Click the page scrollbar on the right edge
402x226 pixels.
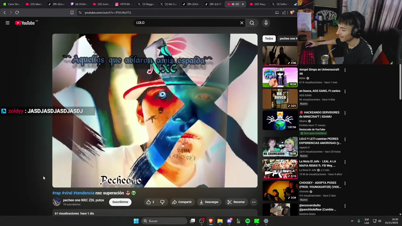[400, 82]
